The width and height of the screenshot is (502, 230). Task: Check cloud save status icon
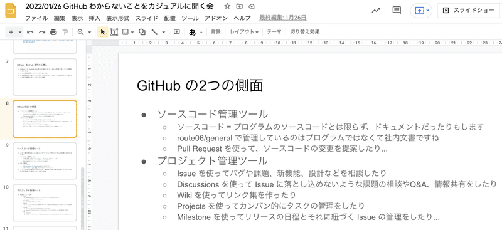(252, 6)
